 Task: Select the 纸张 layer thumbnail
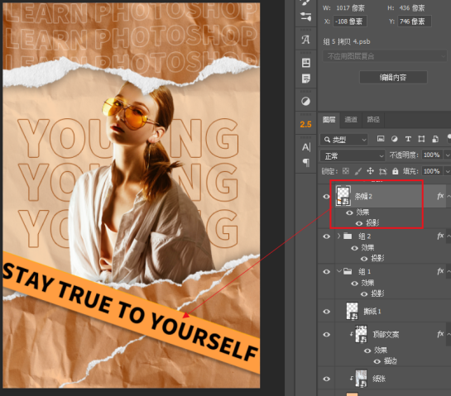[x=362, y=379]
